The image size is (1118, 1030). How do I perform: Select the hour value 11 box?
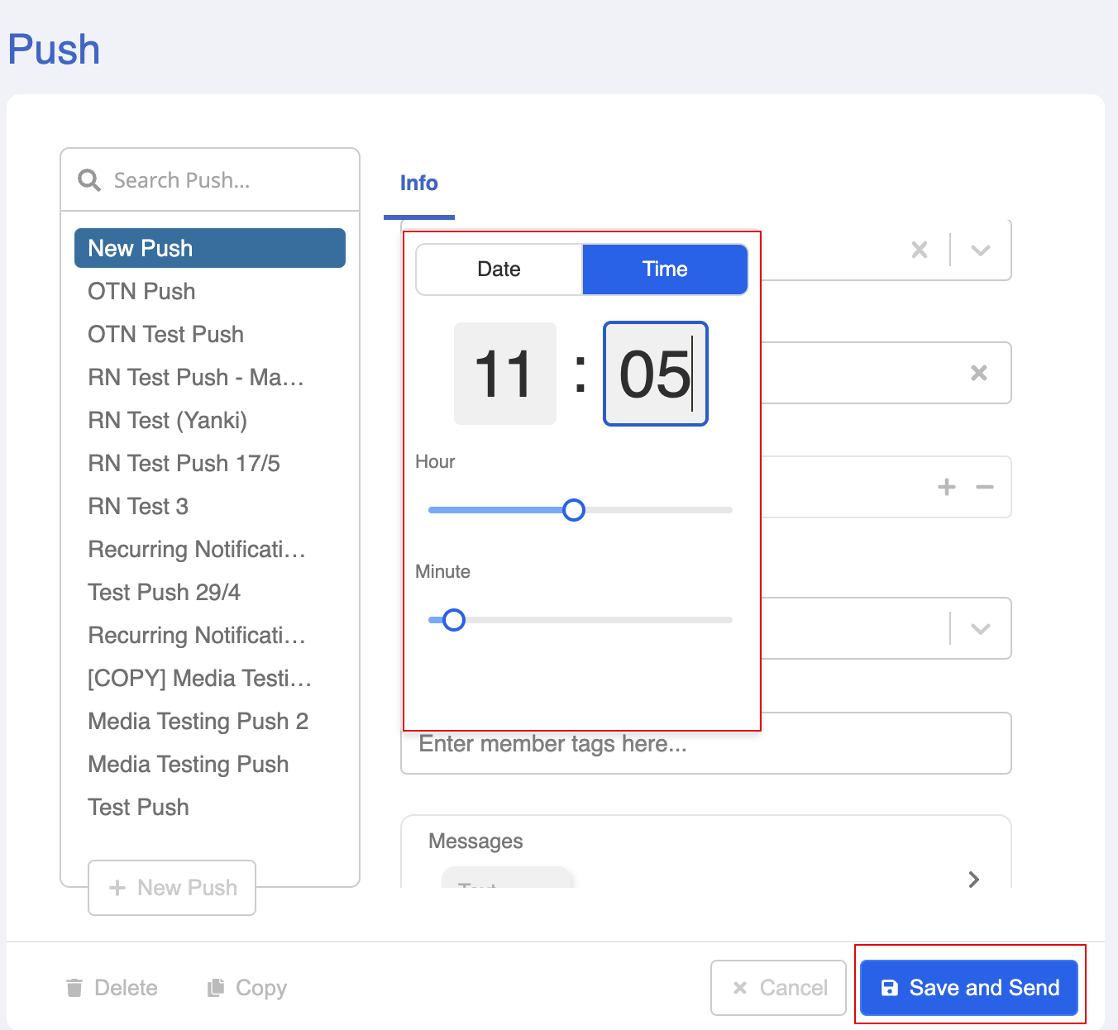[504, 374]
